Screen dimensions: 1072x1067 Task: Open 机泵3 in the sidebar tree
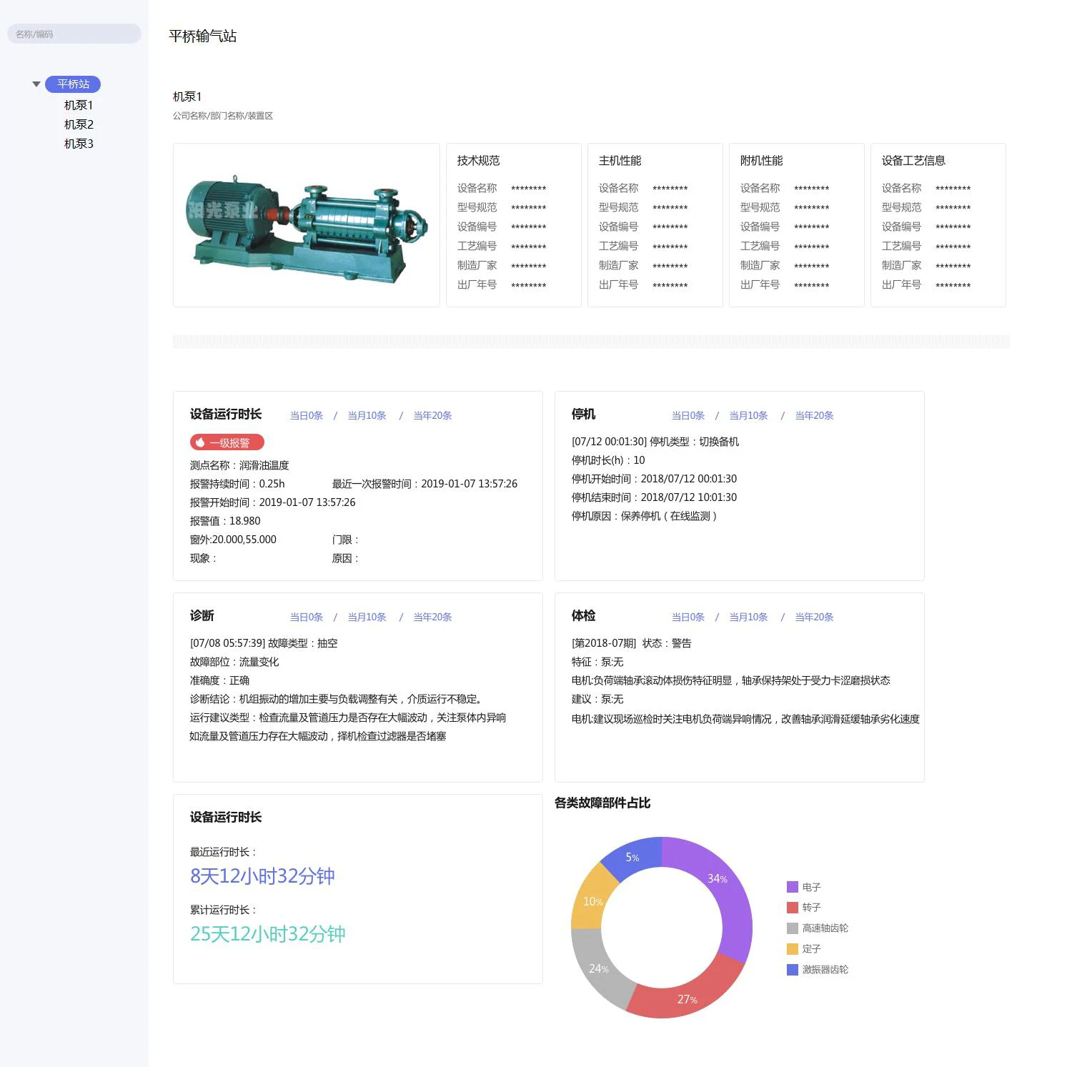(x=79, y=144)
